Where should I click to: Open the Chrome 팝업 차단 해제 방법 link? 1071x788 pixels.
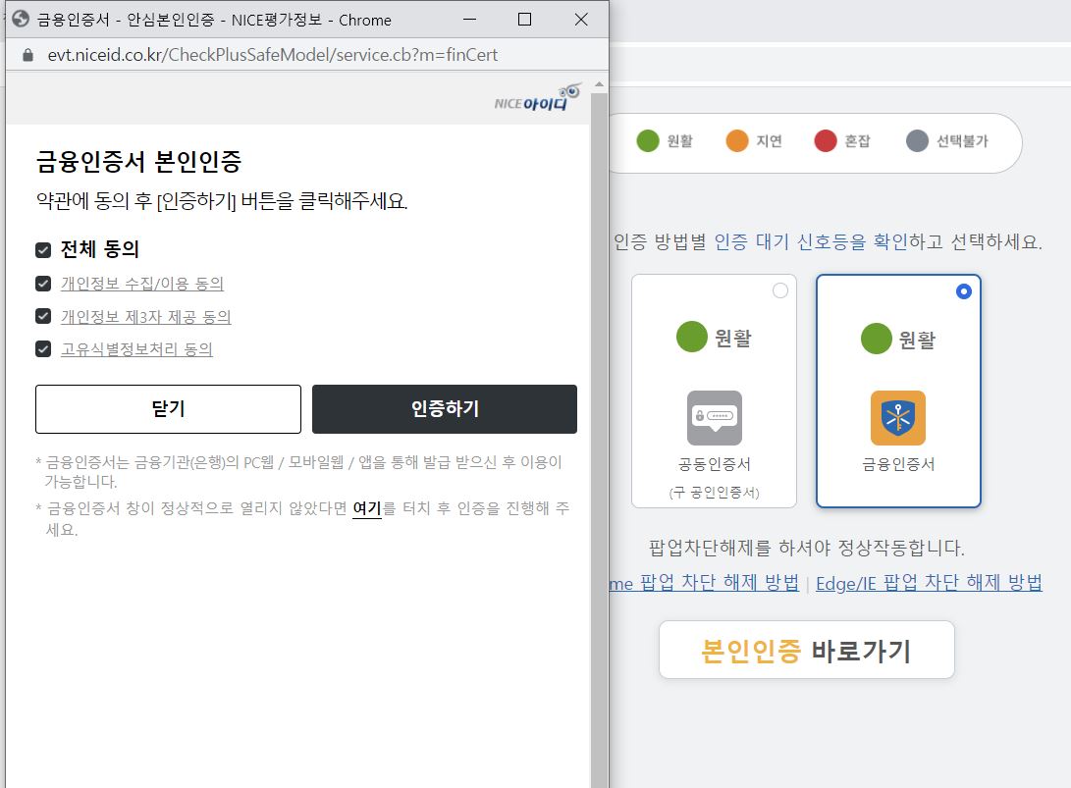pyautogui.click(x=704, y=583)
